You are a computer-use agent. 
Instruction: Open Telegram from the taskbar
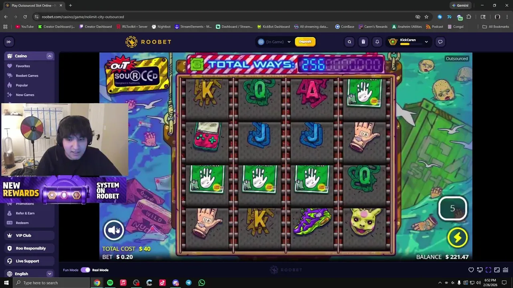coord(188,283)
